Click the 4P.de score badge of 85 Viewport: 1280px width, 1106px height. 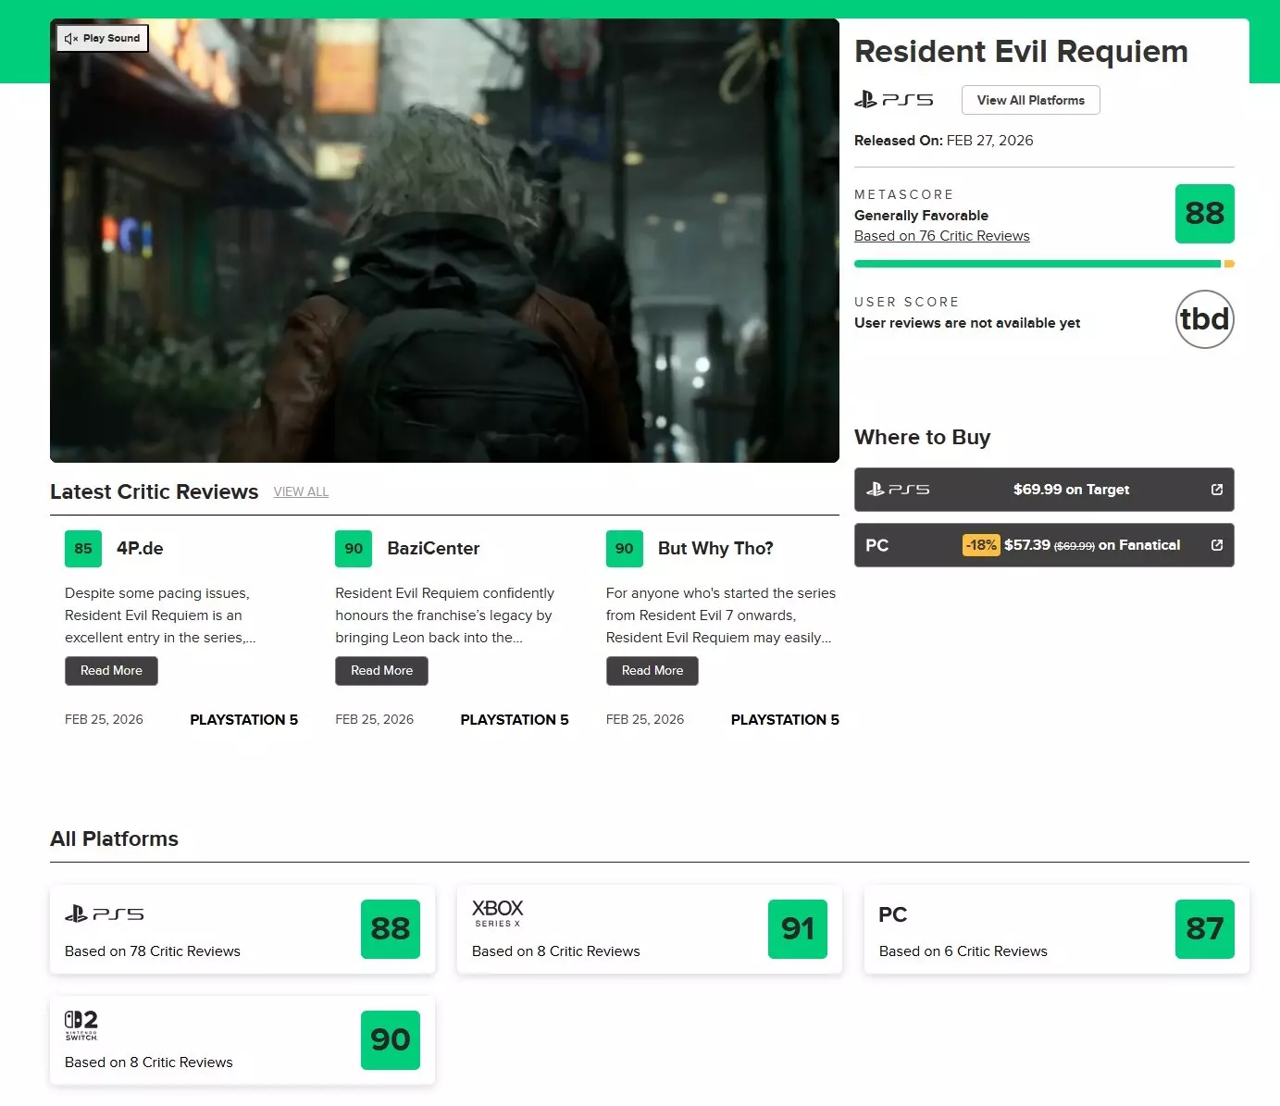(83, 549)
